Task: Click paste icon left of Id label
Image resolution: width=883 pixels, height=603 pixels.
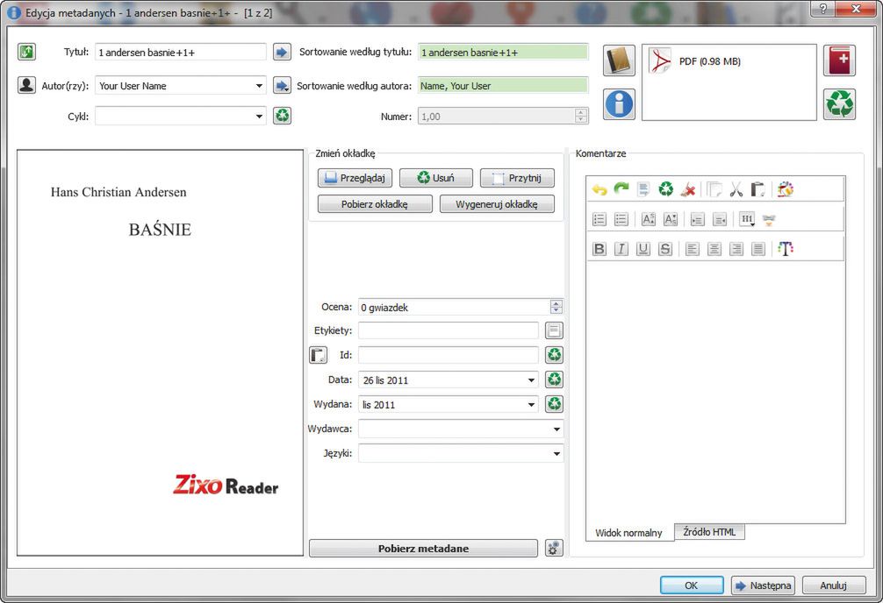Action: (x=318, y=355)
